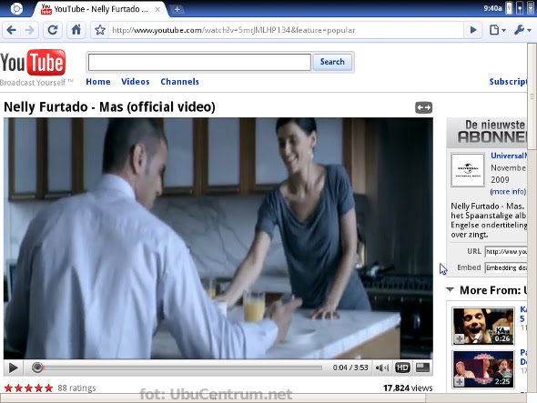
Task: Play the video with play button
Action: click(13, 368)
